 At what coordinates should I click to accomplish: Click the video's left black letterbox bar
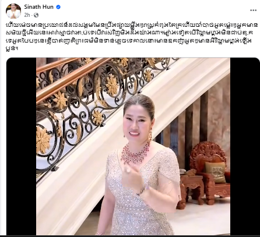[x=22, y=147]
